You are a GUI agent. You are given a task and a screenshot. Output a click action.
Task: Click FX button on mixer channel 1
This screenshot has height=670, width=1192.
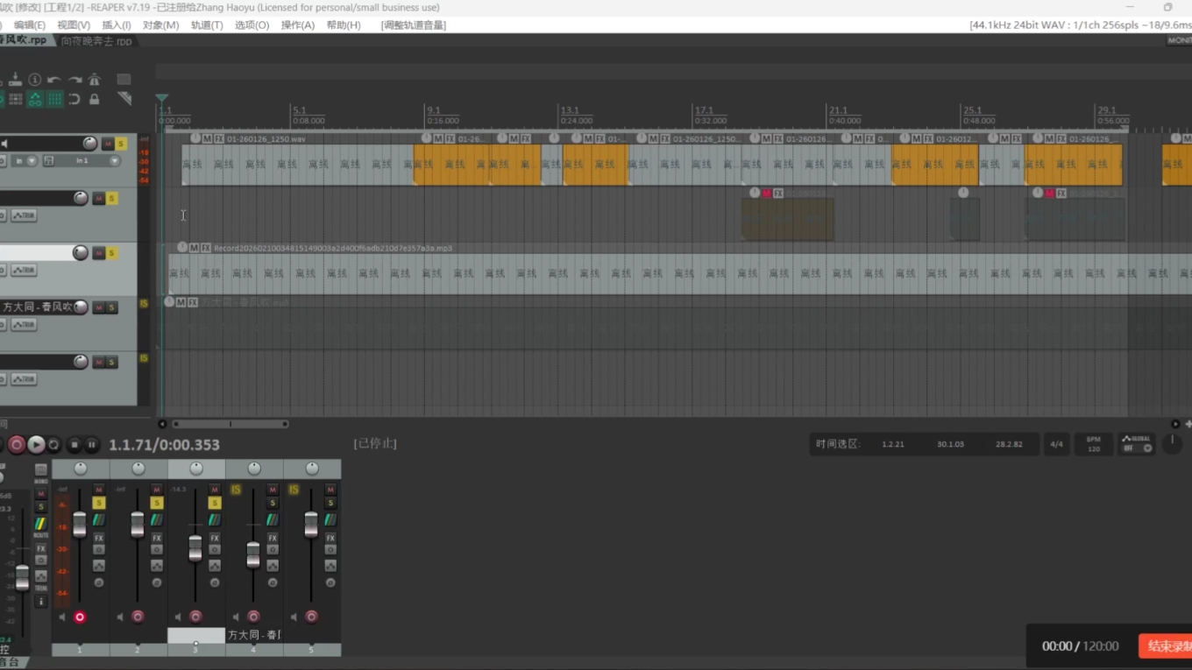click(x=99, y=538)
